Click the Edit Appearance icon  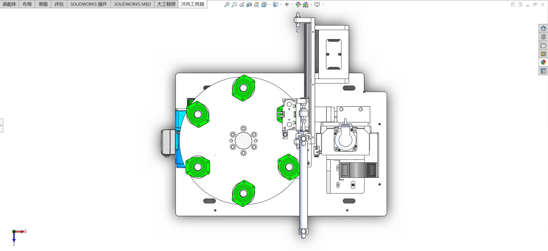[298, 5]
